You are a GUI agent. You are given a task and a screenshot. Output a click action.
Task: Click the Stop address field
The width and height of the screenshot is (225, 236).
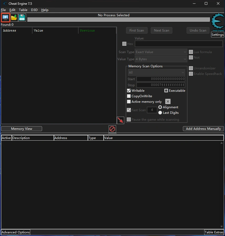(161, 85)
